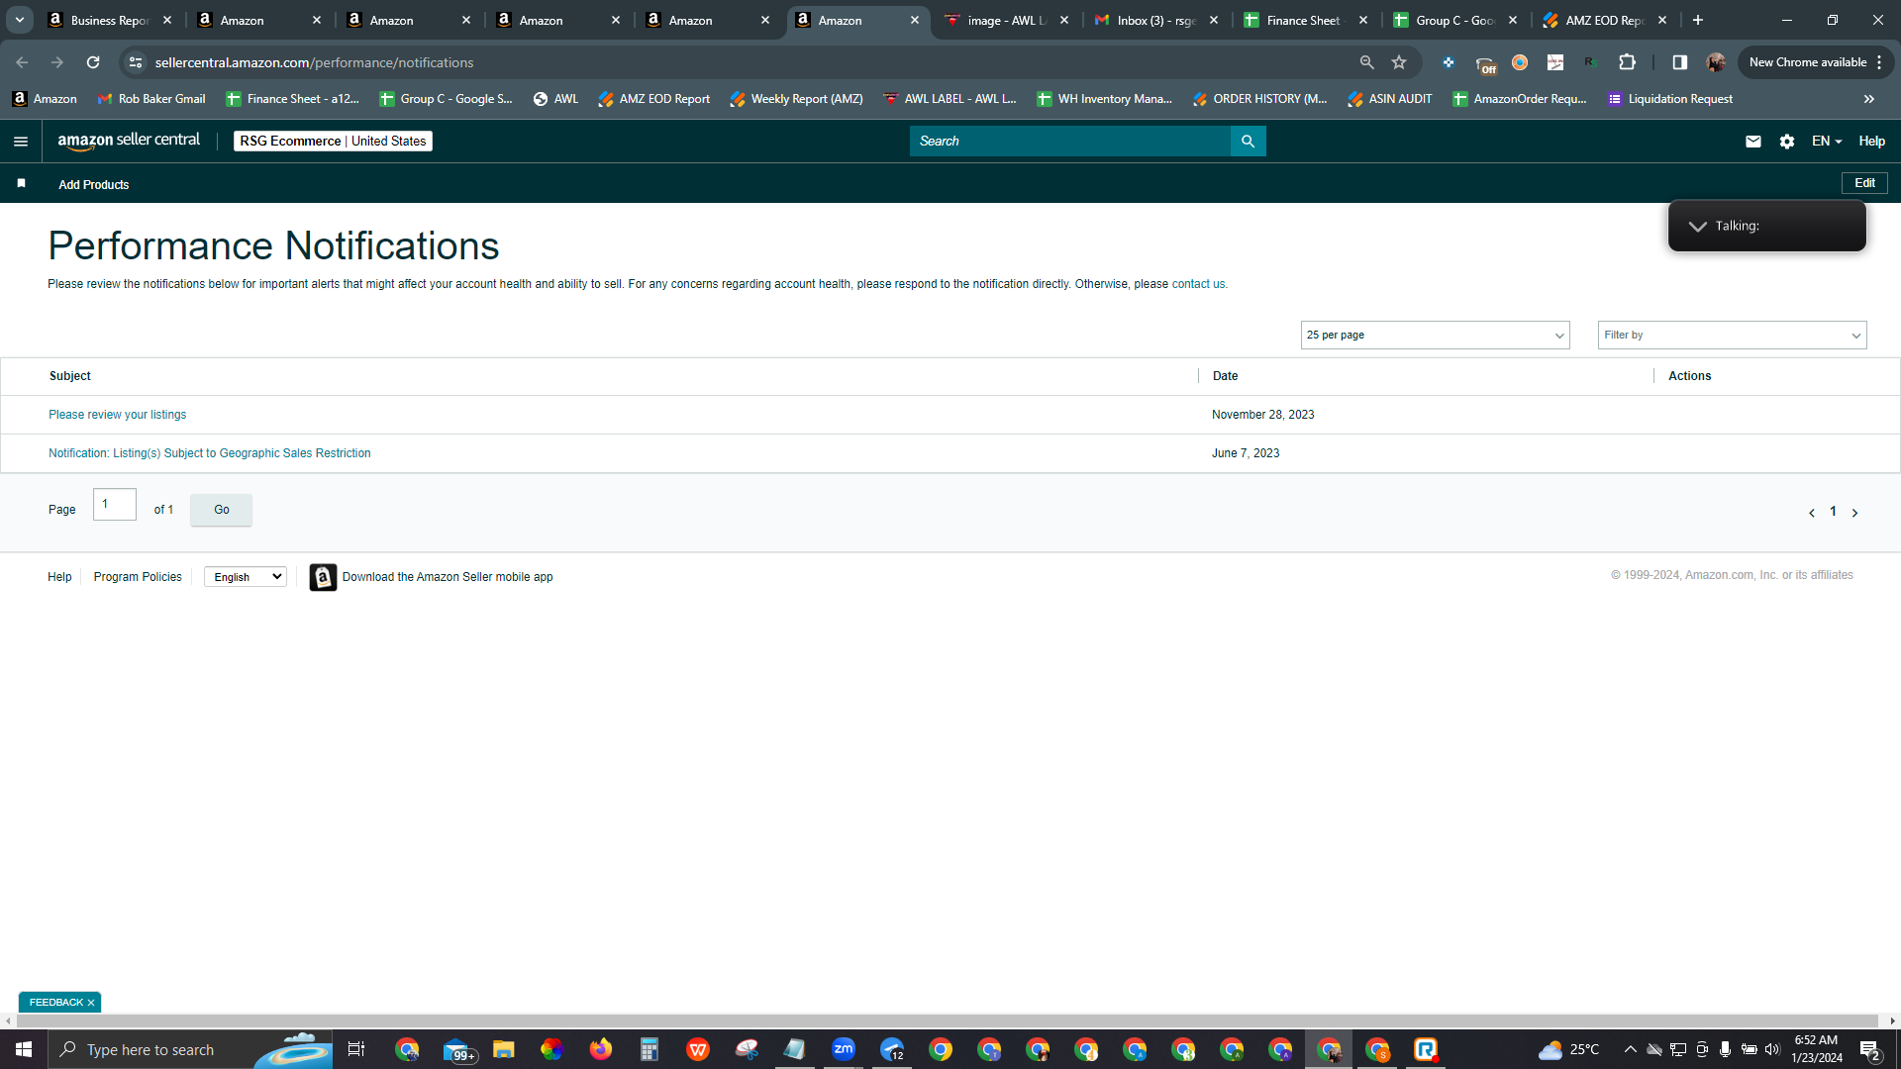Click the Edit button

[x=1864, y=183]
